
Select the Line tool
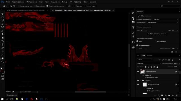click(3, 55)
